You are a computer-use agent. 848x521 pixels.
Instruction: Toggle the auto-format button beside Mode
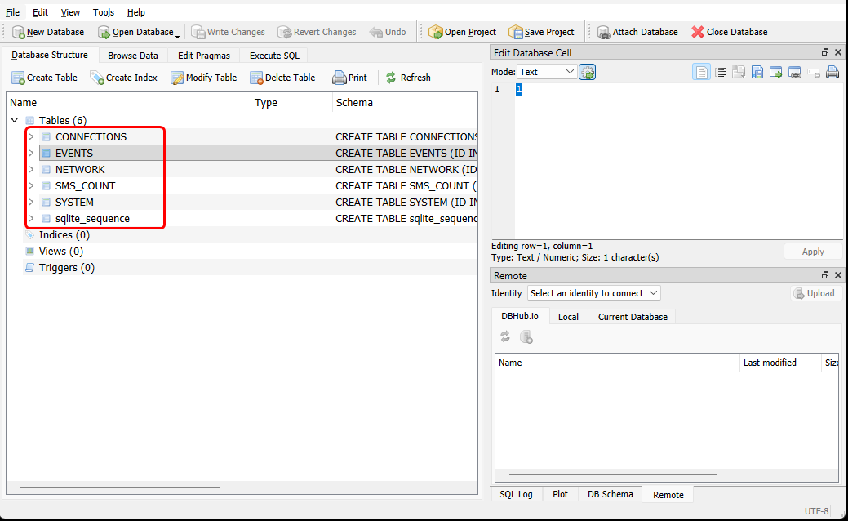pyautogui.click(x=588, y=72)
